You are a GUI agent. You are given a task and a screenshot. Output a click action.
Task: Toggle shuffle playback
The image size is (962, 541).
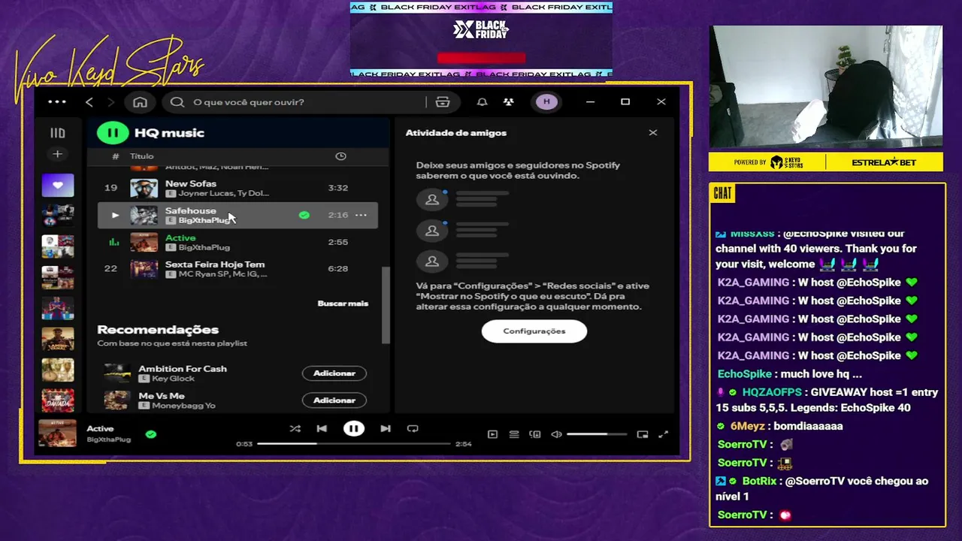click(295, 428)
